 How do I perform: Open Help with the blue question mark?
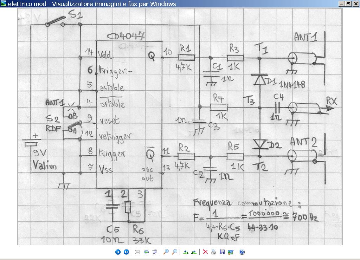(x=242, y=252)
